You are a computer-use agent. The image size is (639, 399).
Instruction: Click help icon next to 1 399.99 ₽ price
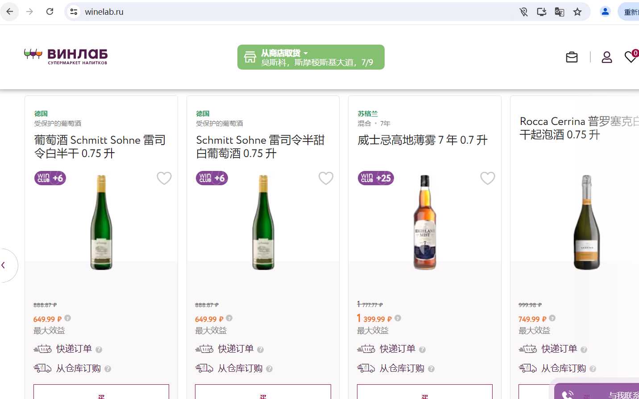(x=398, y=318)
